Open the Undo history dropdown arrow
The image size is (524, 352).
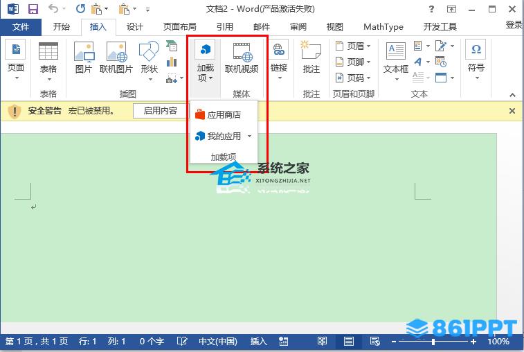coord(64,9)
